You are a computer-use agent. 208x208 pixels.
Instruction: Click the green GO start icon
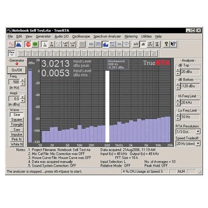(35, 44)
